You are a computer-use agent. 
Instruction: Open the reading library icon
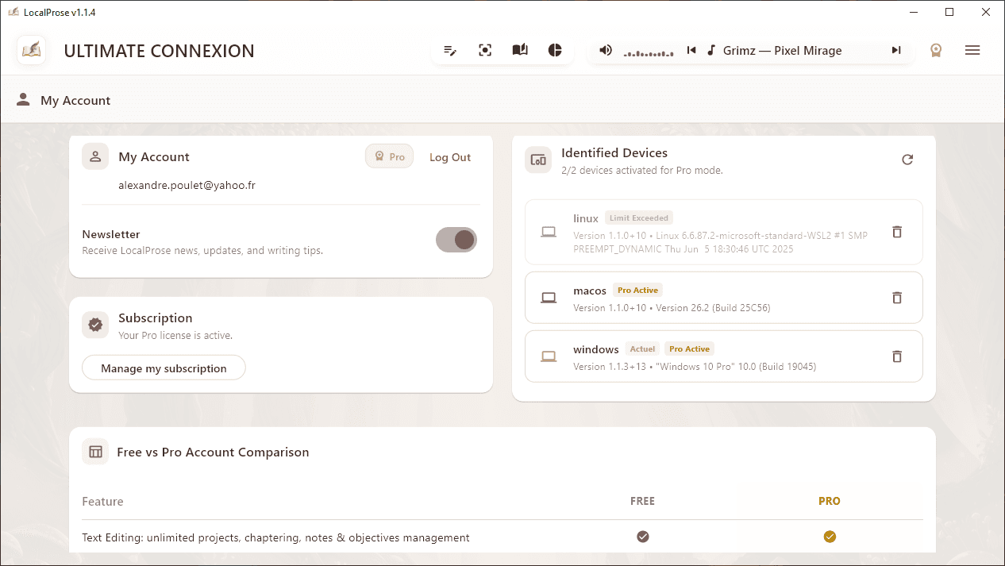point(520,49)
